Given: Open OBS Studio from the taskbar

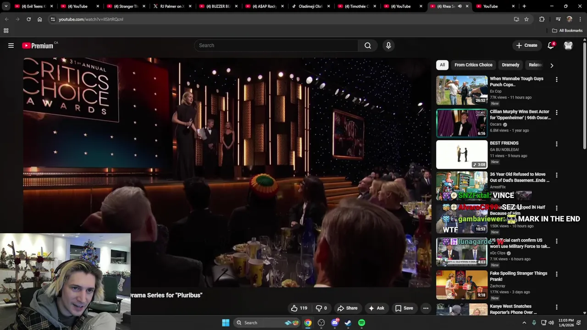Looking at the screenshot, I should point(321,323).
